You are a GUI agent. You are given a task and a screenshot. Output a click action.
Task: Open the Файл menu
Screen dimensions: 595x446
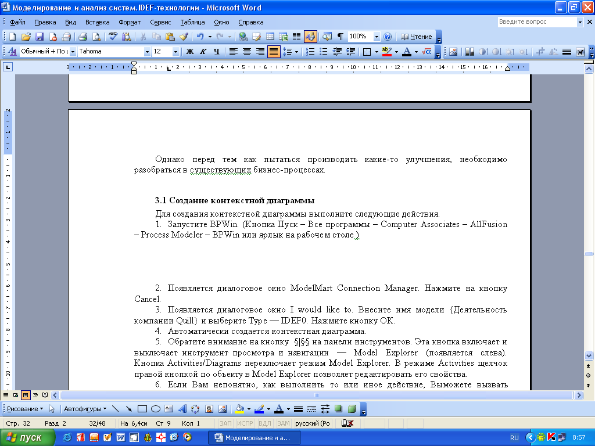tap(17, 23)
